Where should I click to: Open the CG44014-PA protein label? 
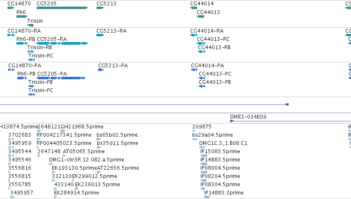coord(207,65)
